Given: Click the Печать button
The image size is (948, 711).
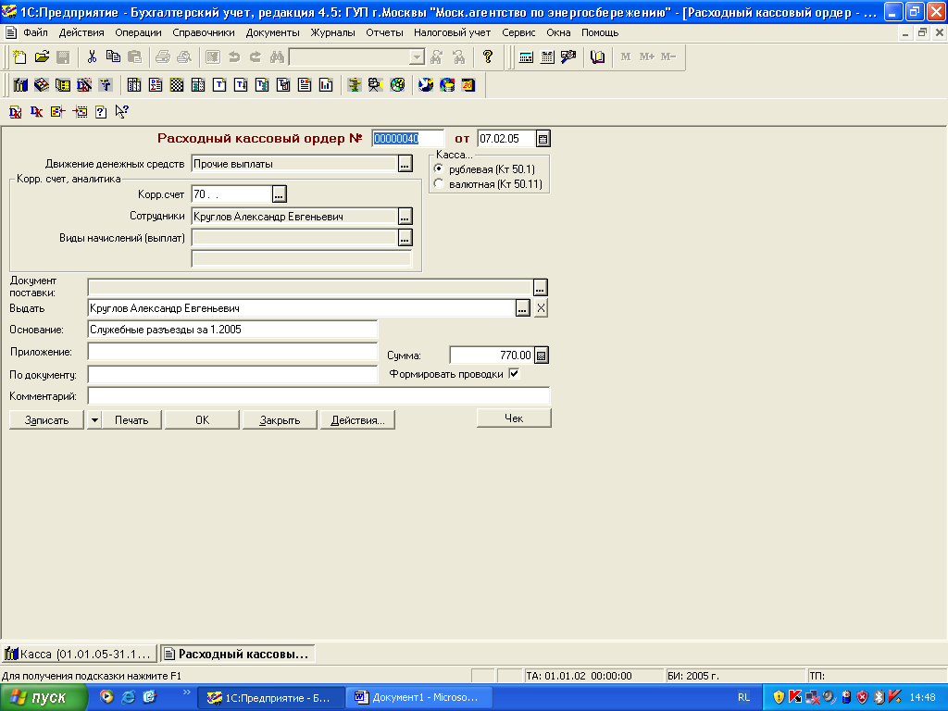Looking at the screenshot, I should pyautogui.click(x=131, y=420).
